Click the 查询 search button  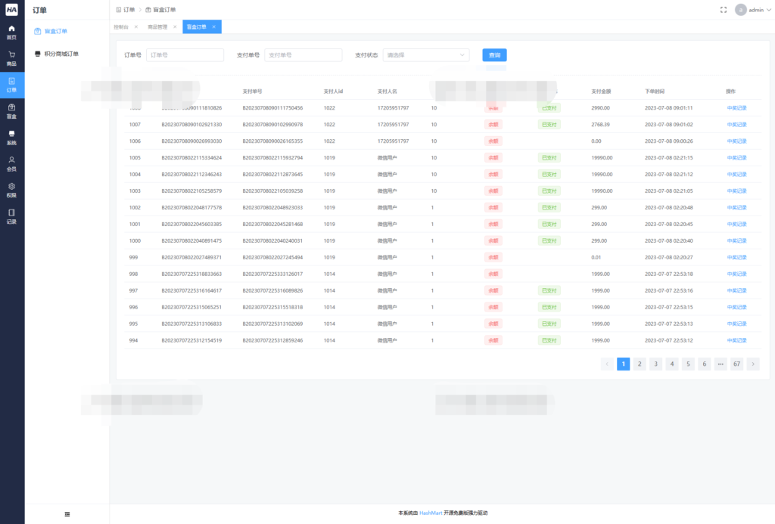[x=493, y=54]
